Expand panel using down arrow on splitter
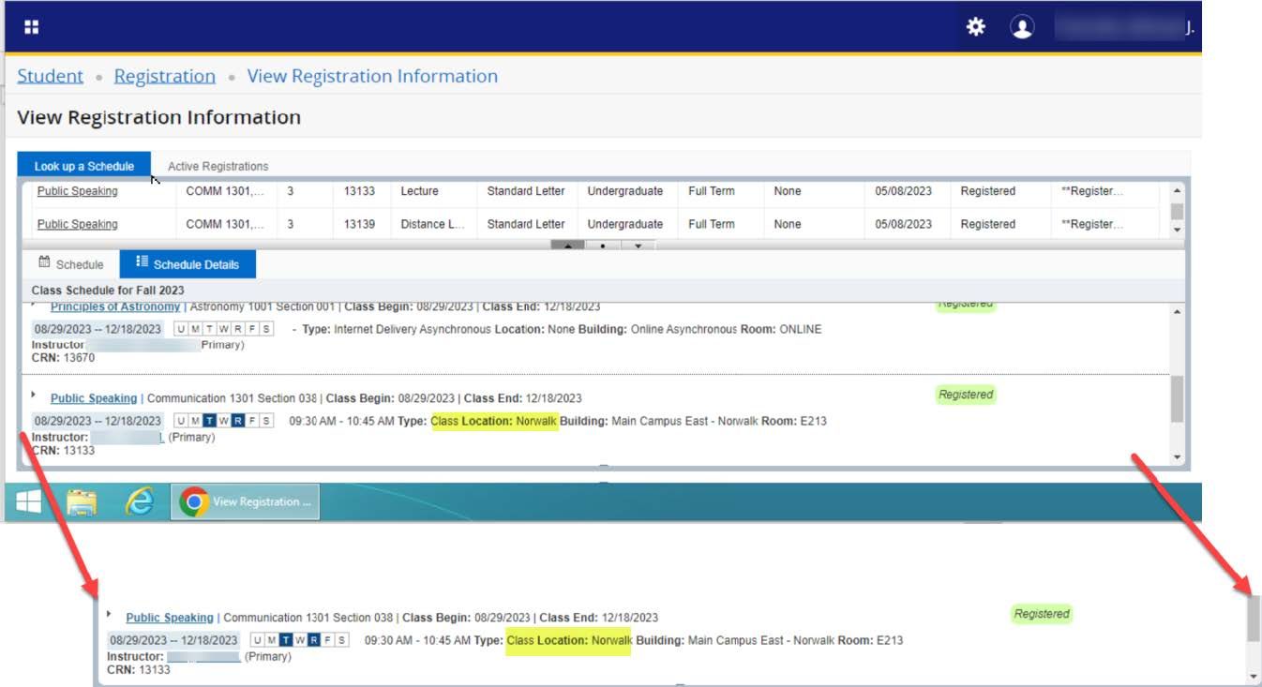 (638, 246)
